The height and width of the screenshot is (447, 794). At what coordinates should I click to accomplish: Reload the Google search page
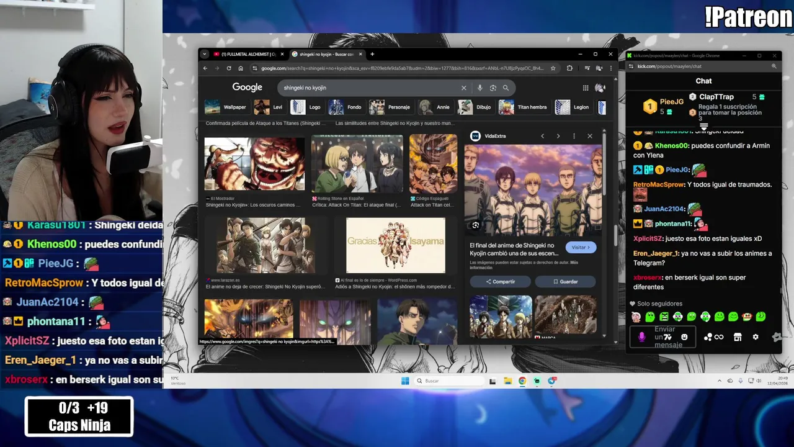click(x=229, y=68)
